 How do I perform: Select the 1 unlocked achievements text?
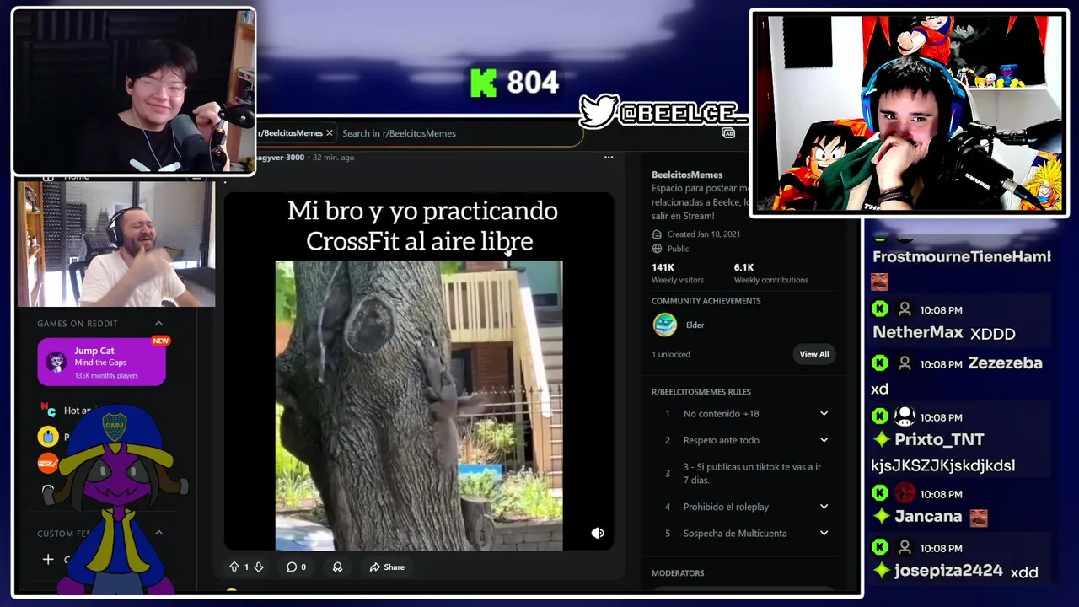click(x=671, y=354)
